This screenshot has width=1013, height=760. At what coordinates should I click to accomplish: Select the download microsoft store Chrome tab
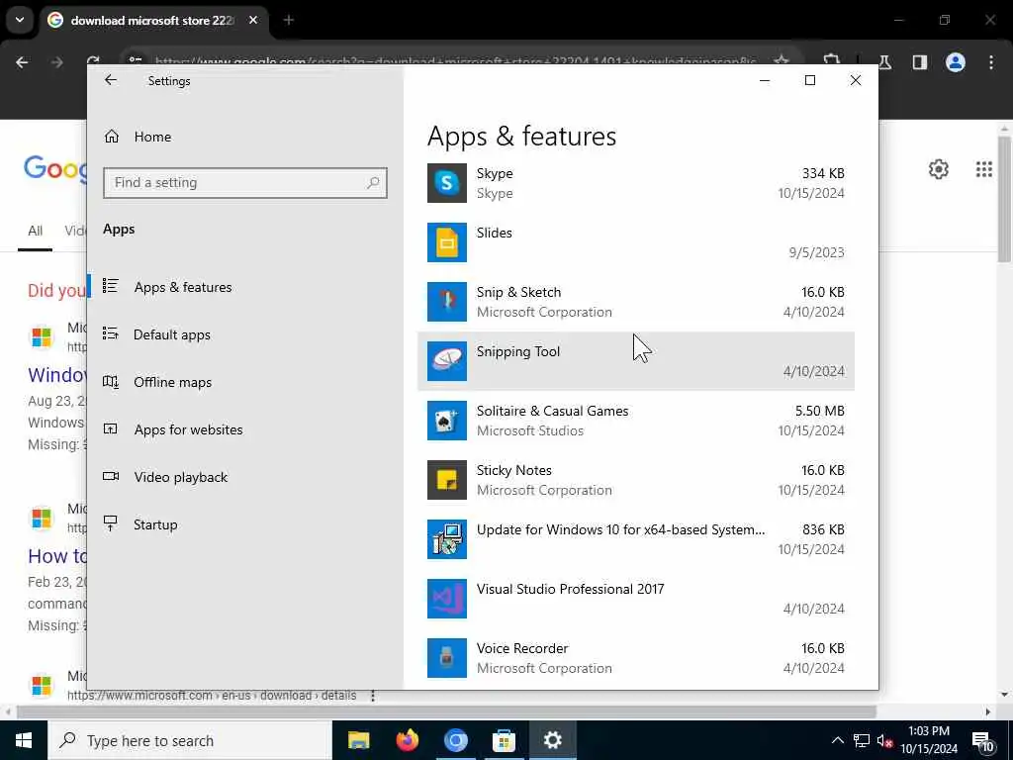tap(151, 21)
